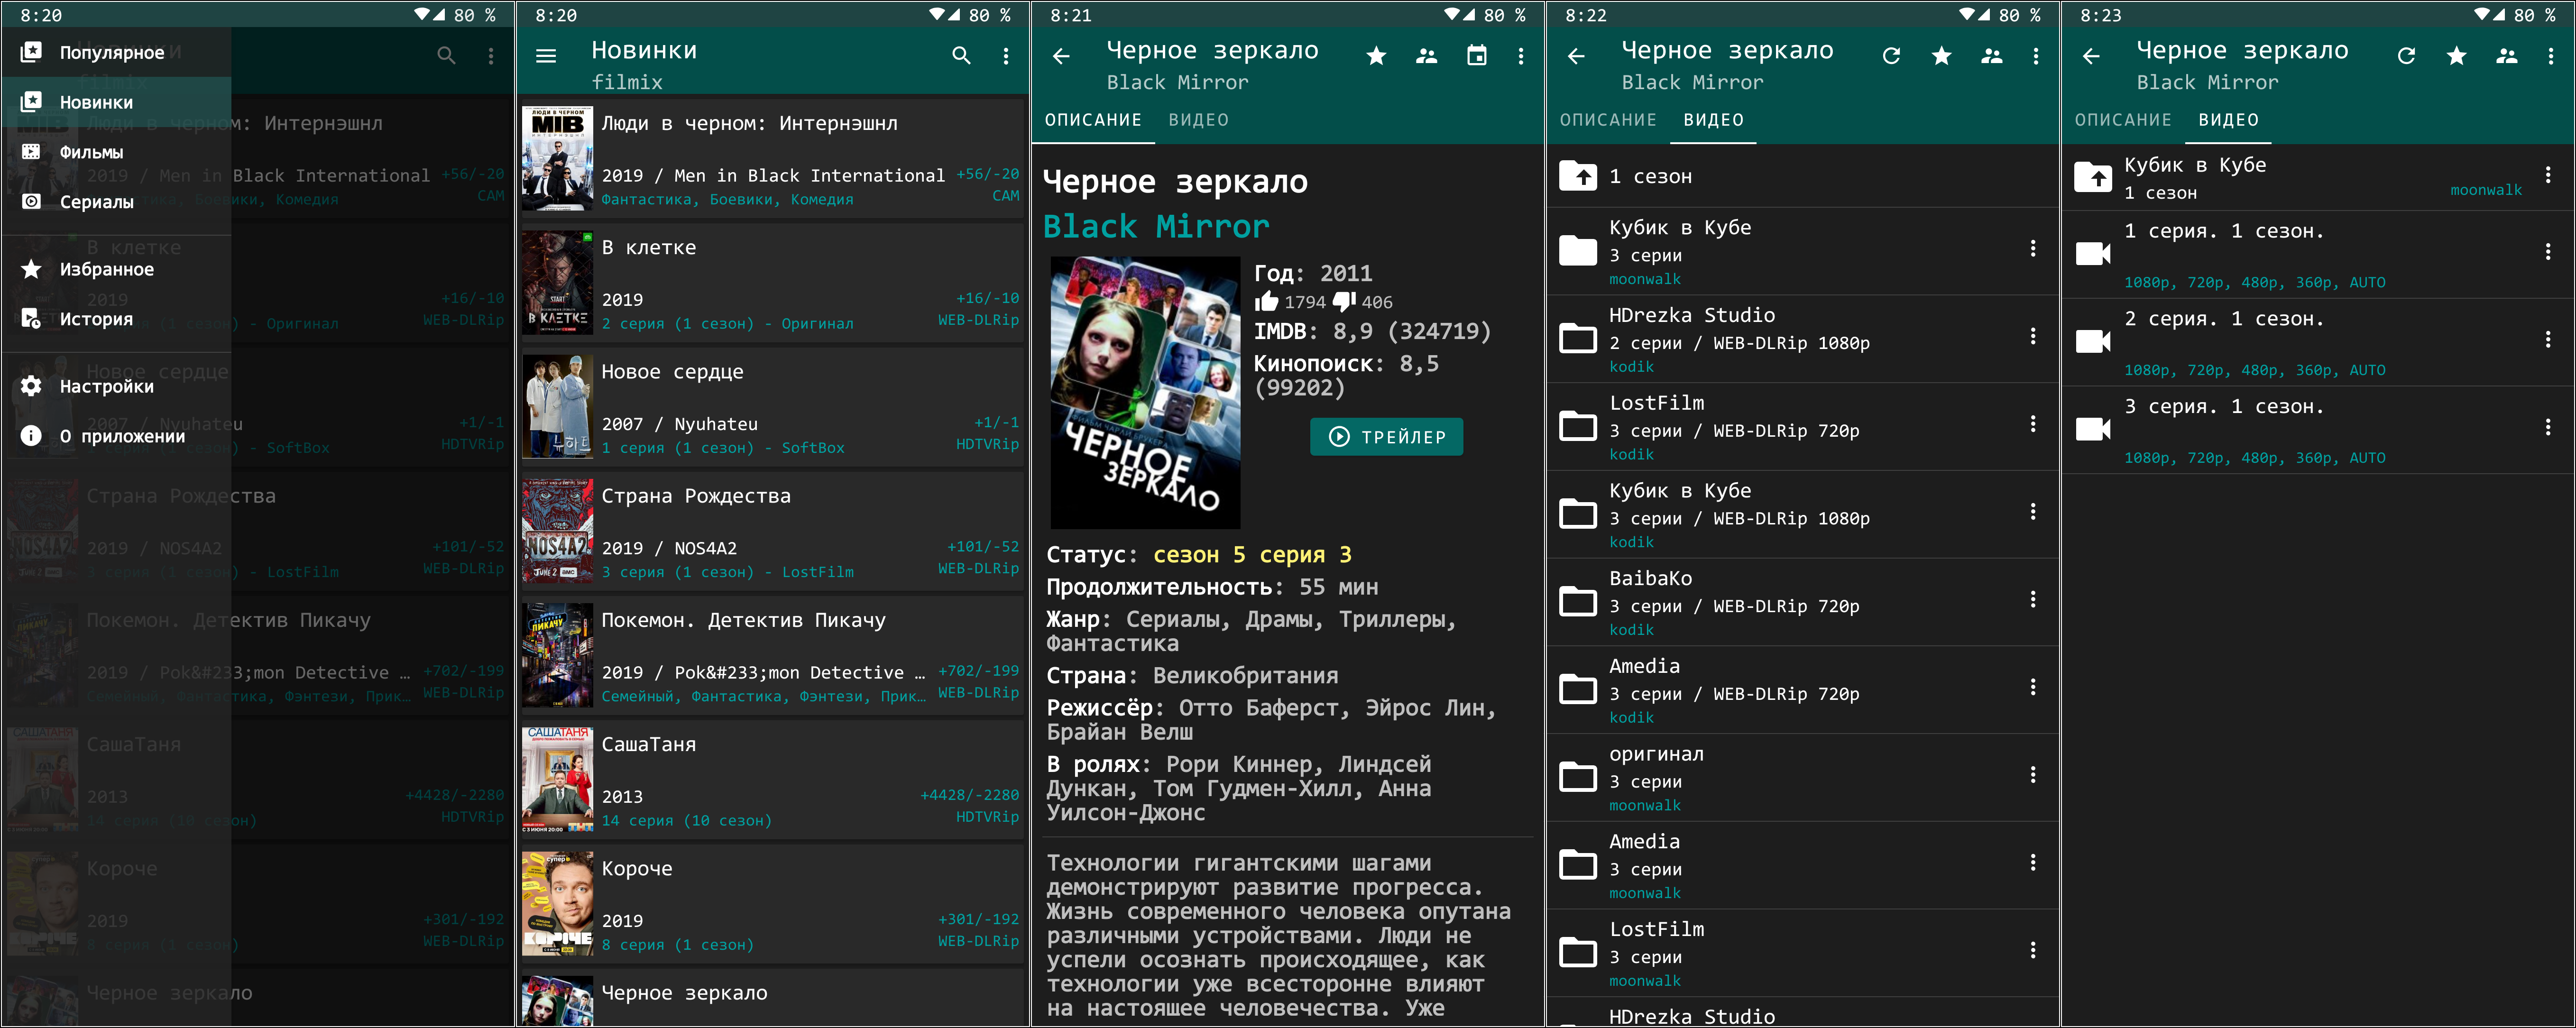Select Популярное in the navigation drawer
This screenshot has height=1028, width=2576.
[x=116, y=52]
